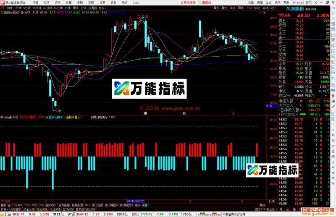
Task: Open the 关联报价 tab
Action: 16,209
